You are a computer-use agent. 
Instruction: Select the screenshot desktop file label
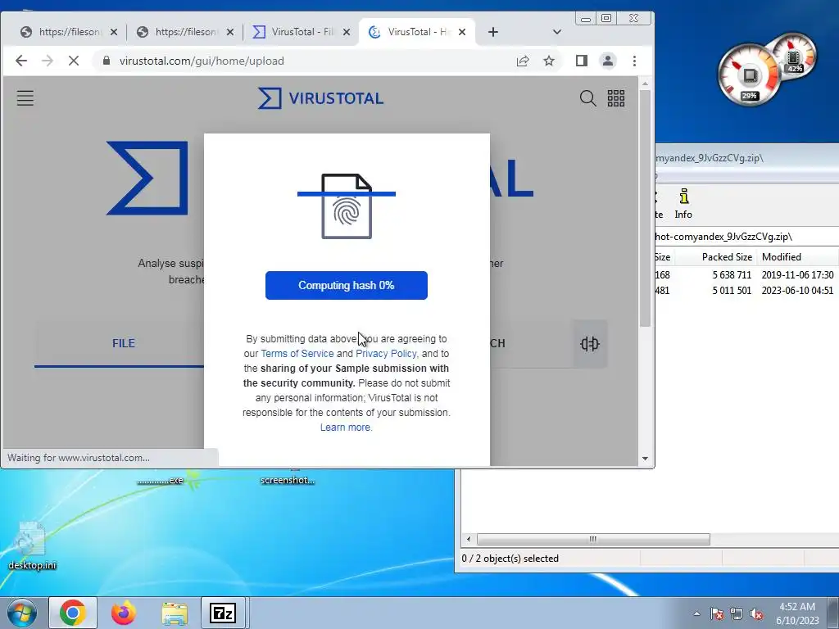coord(288,480)
